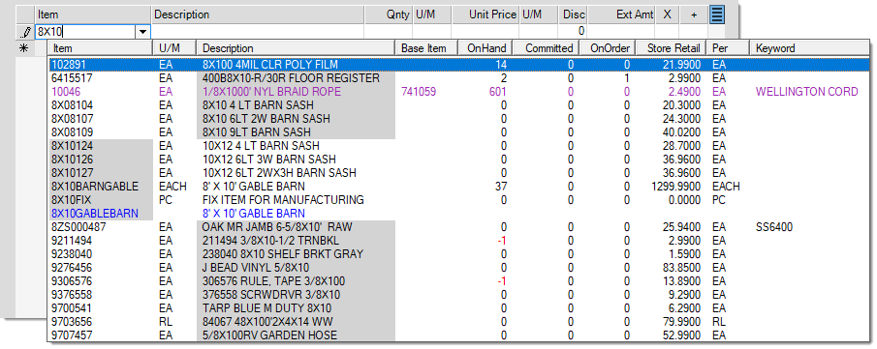
Task: Sort by Base Item column header
Action: coord(426,48)
